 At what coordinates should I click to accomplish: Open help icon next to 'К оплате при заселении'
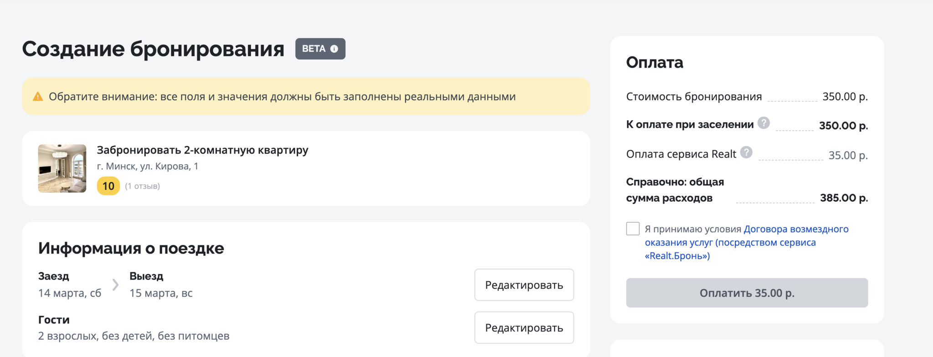(764, 123)
